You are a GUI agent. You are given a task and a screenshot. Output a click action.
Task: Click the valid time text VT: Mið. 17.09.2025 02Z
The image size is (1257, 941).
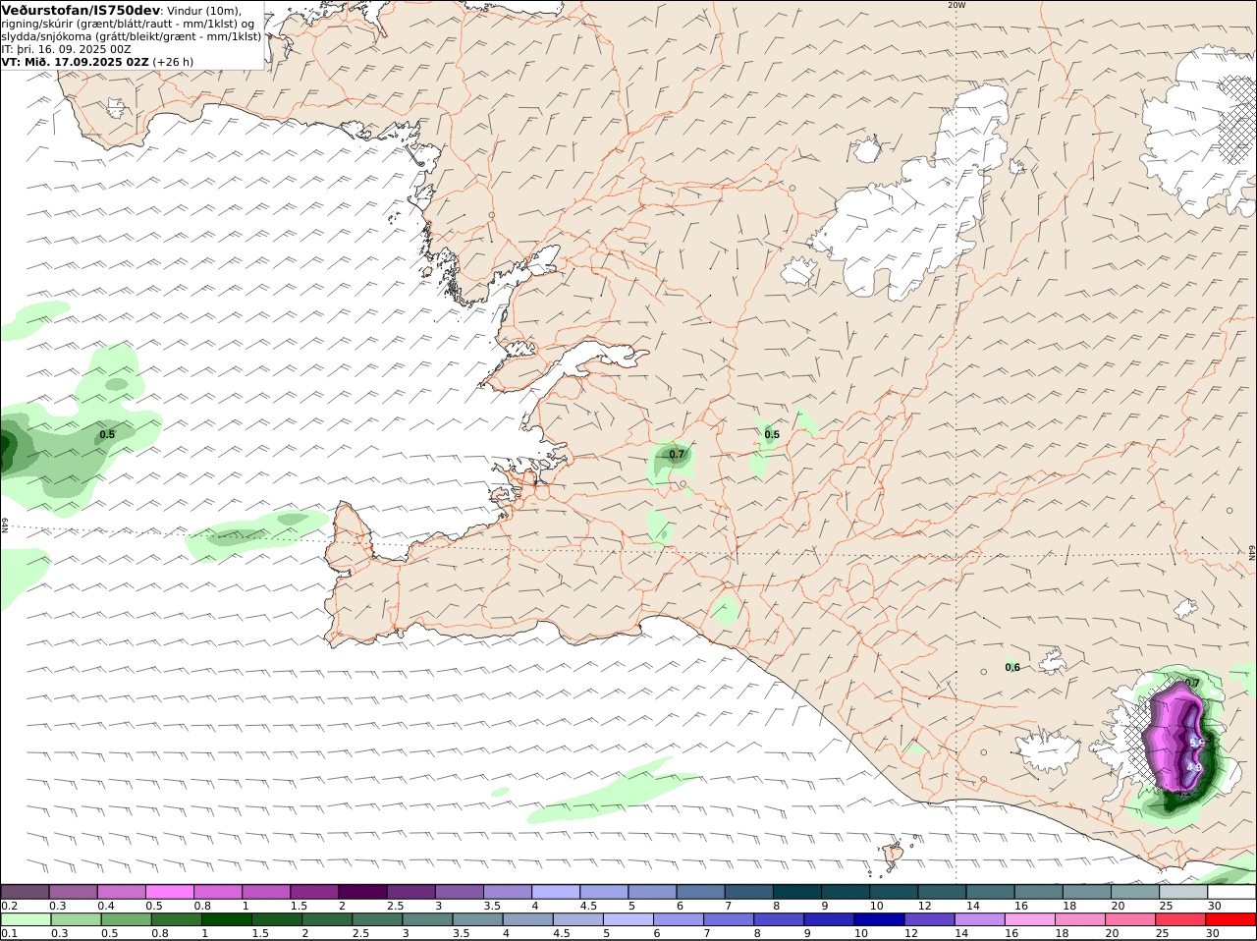click(x=75, y=61)
